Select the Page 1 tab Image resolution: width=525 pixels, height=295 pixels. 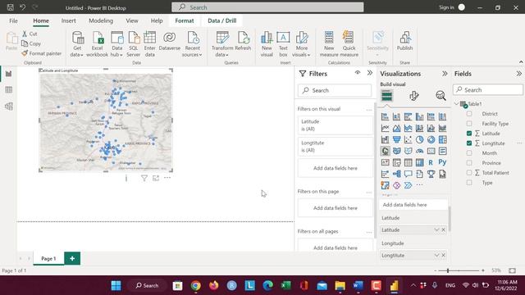point(48,259)
